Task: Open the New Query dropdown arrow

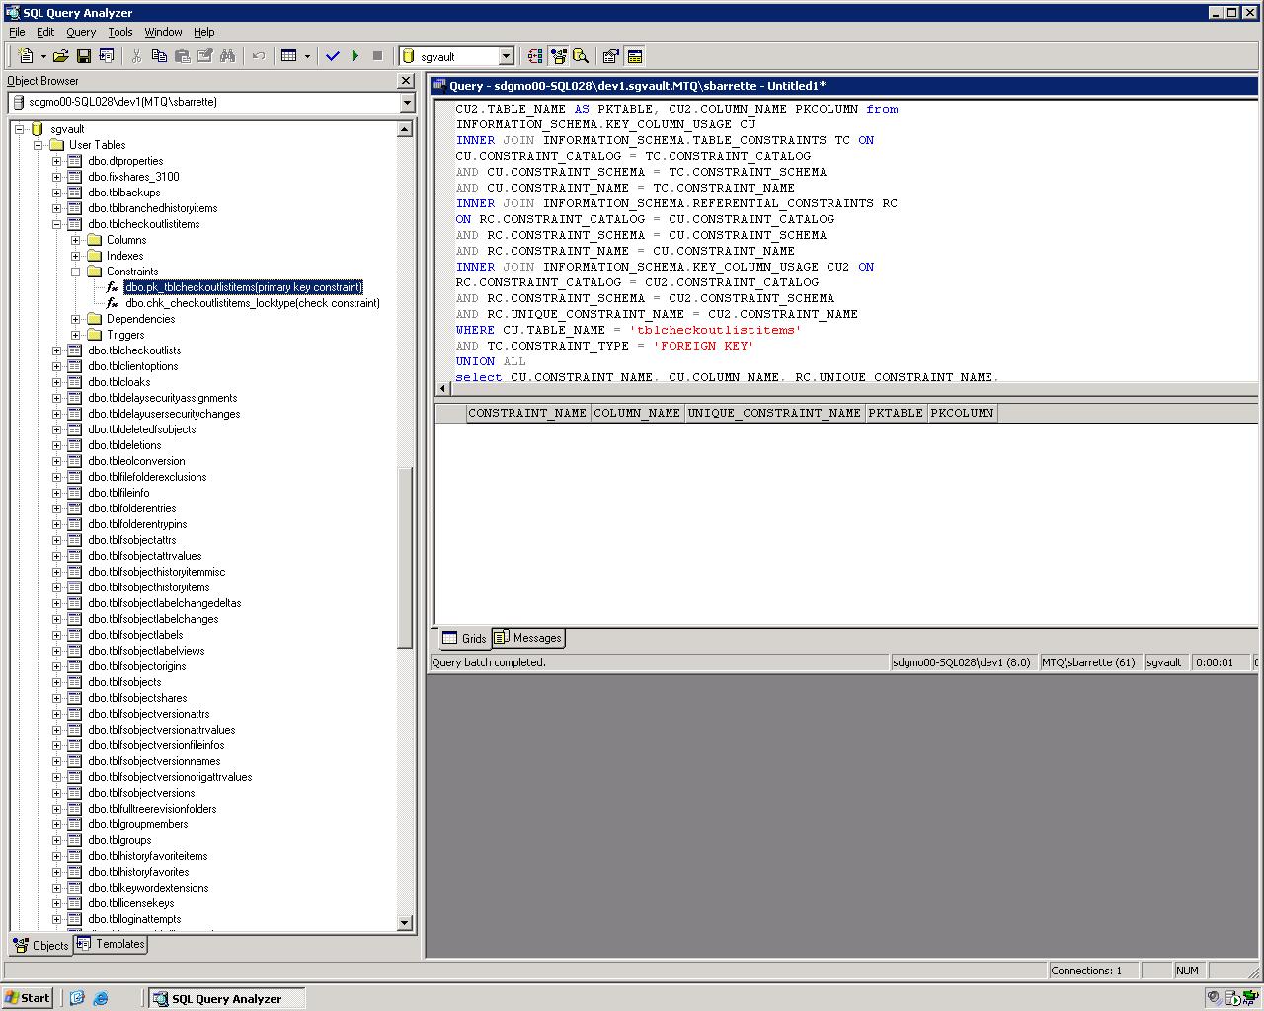Action: coord(43,56)
